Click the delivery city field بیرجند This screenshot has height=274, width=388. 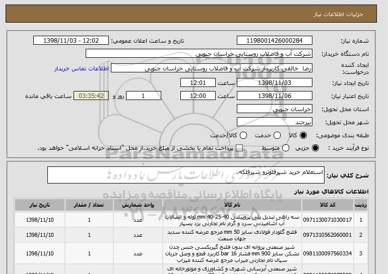pyautogui.click(x=275, y=122)
